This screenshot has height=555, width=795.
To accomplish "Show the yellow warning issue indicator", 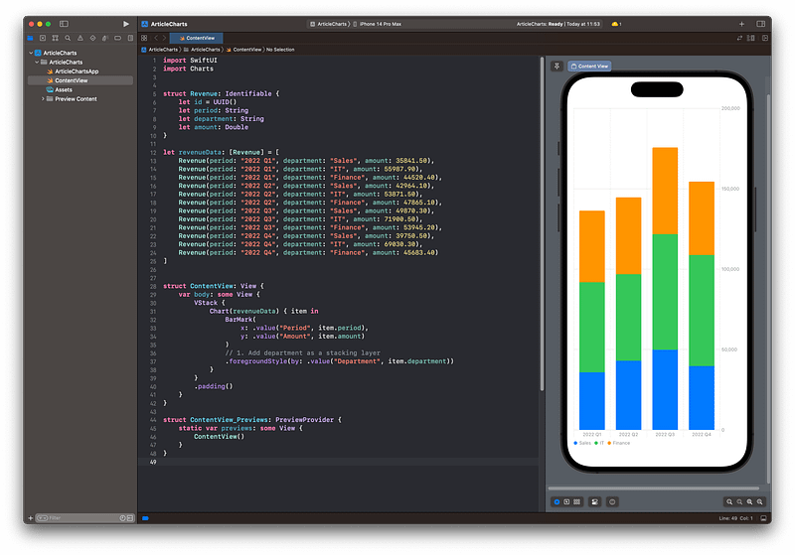I will tap(616, 24).
